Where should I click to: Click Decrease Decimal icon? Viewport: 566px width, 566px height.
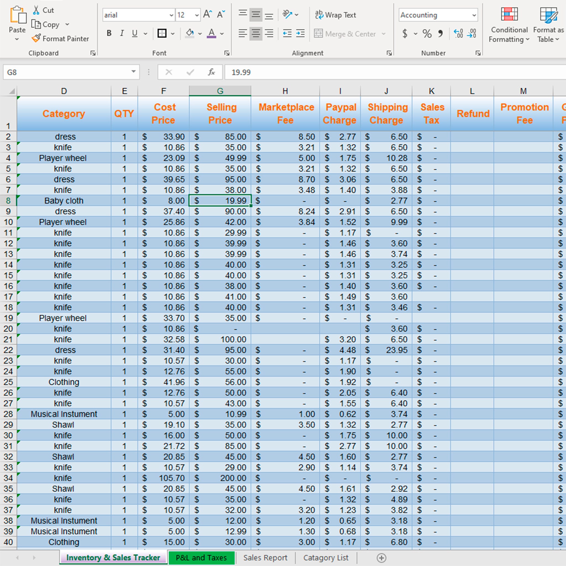tap(472, 34)
